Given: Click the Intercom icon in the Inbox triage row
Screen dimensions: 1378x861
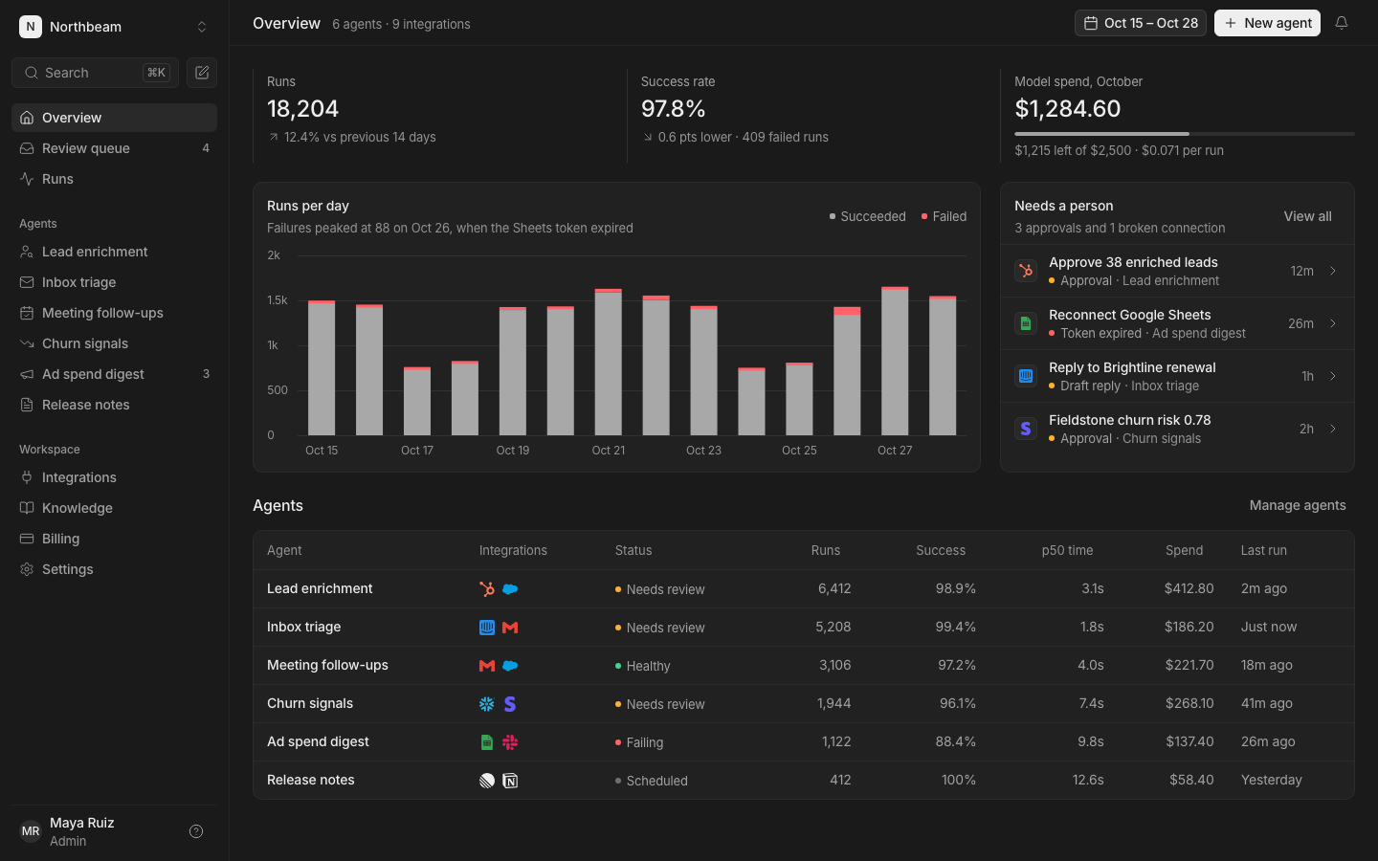Looking at the screenshot, I should pos(487,628).
